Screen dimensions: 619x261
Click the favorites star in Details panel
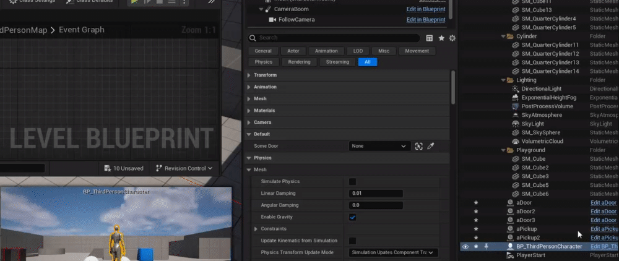click(x=441, y=38)
